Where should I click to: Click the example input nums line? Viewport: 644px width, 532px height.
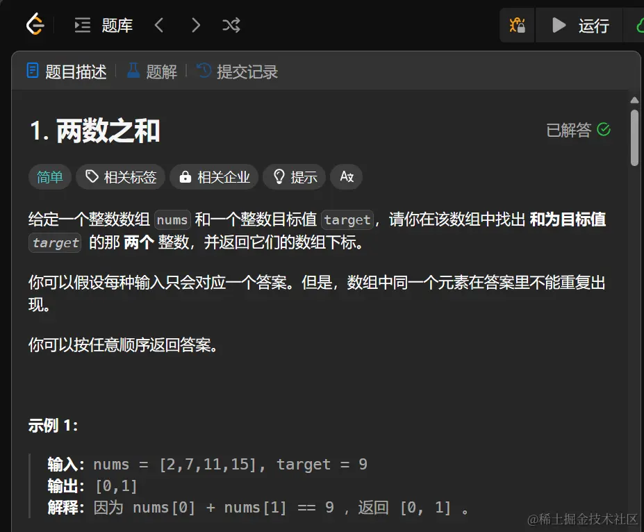coord(208,464)
